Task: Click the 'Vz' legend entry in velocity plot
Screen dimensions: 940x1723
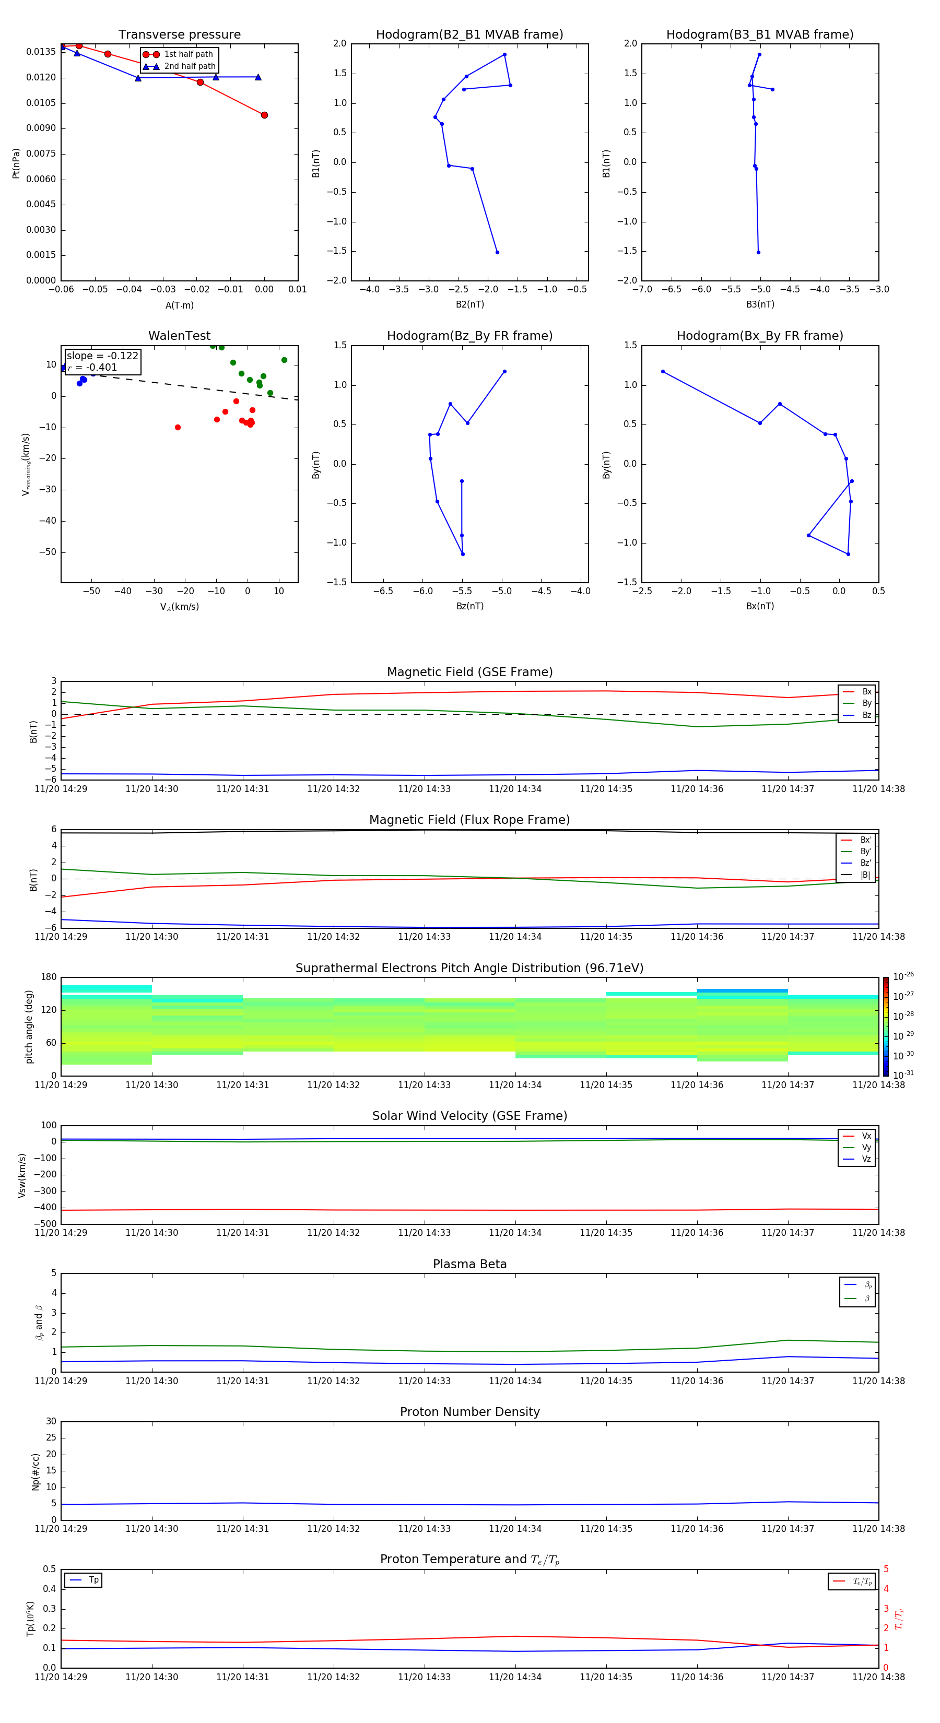Action: tap(857, 1159)
